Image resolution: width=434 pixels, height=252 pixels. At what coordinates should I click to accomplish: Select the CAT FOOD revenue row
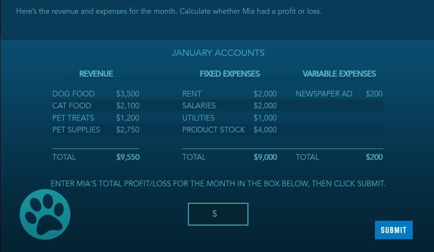pos(96,105)
